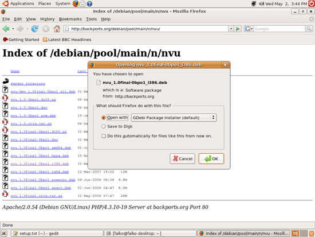Open the nvu_1.0final-0bpo1_ia64.deb link
Image resolution: width=315 pixels, height=237 pixels.
[40, 172]
